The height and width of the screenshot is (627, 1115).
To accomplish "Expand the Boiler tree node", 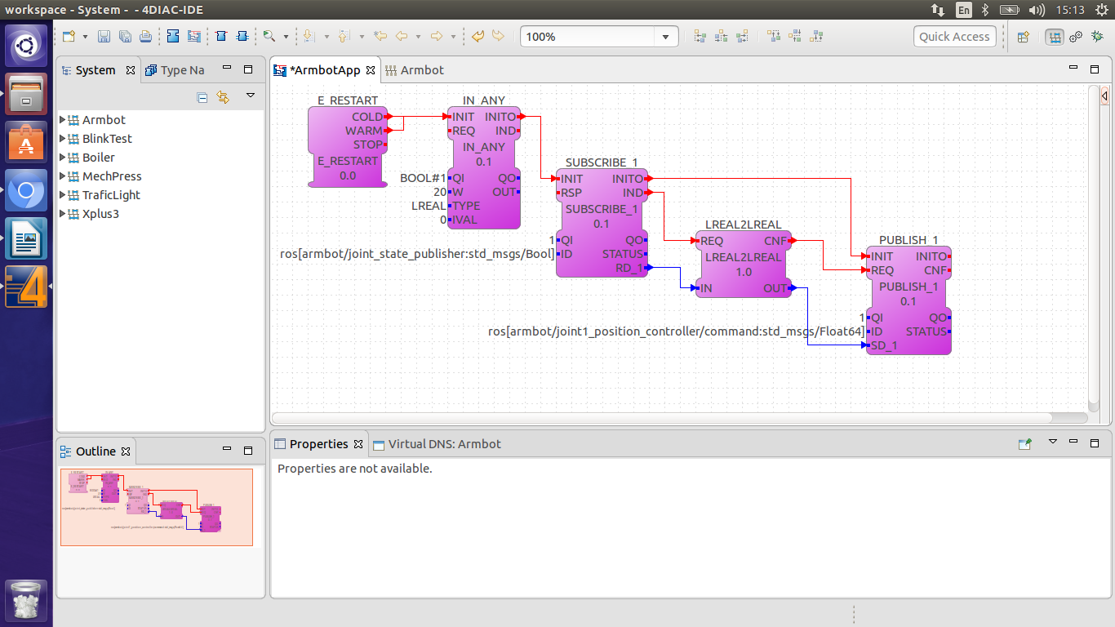I will 63,158.
